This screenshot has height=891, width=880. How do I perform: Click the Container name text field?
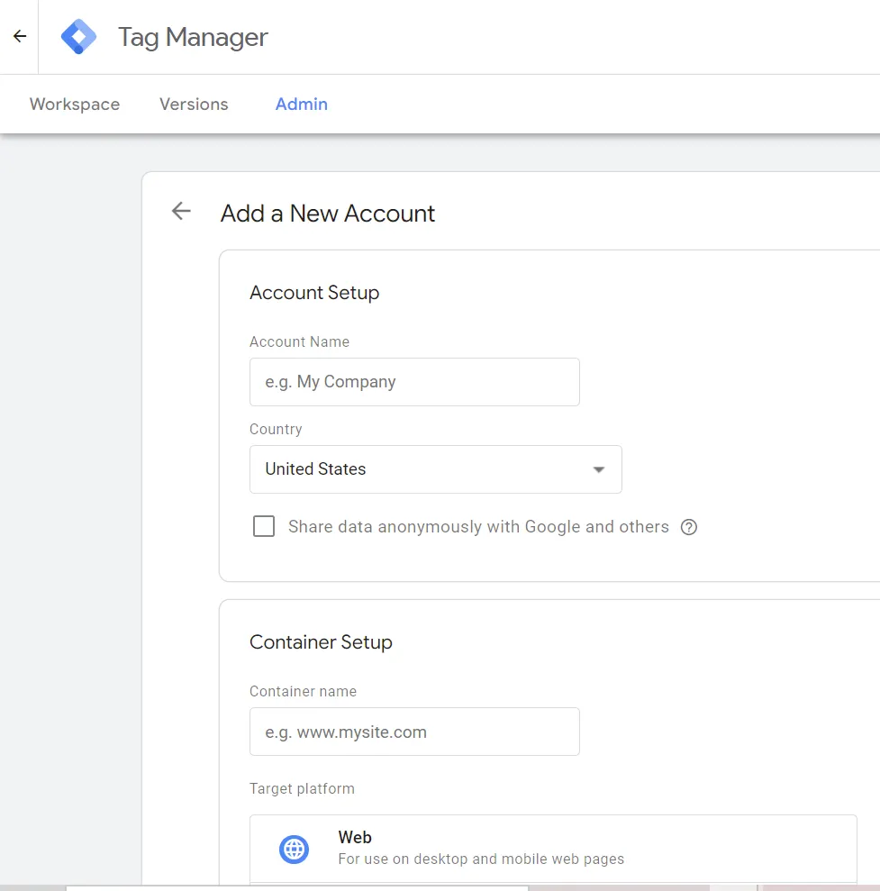[414, 732]
